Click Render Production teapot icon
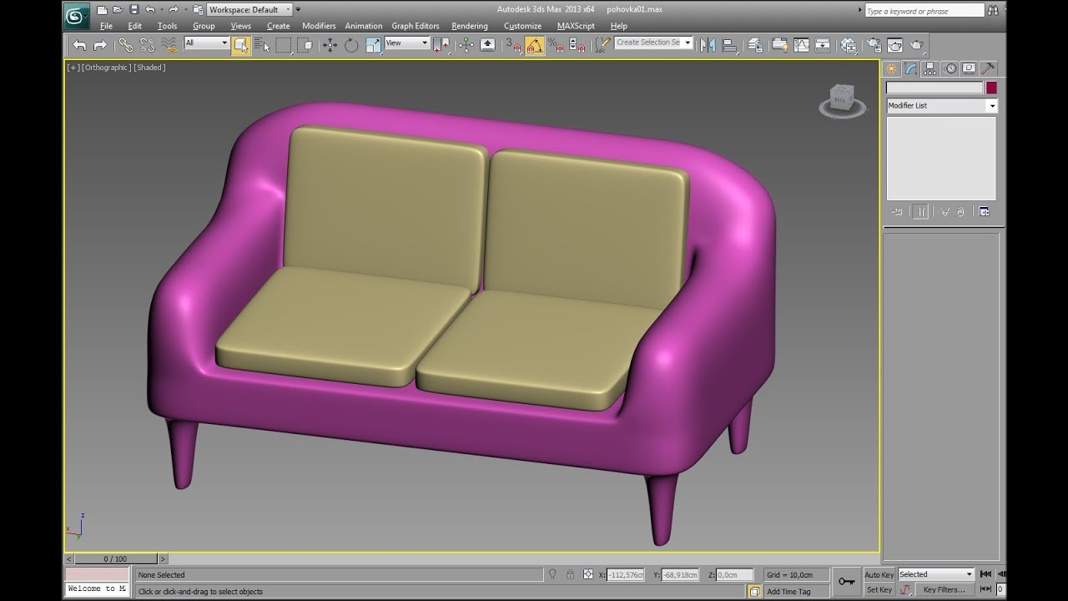1068x601 pixels. pyautogui.click(x=917, y=45)
